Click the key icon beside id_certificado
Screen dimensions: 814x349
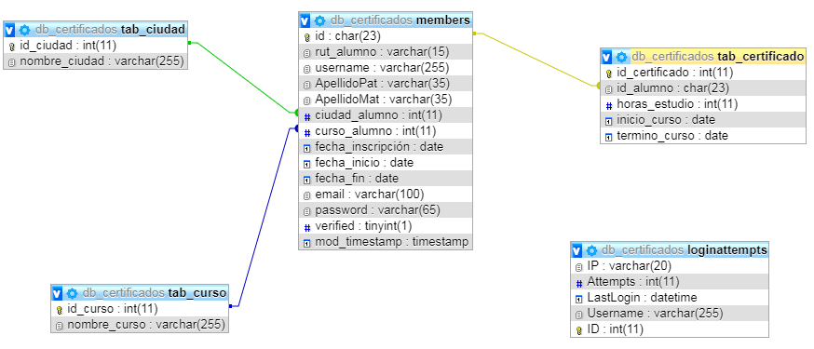[x=609, y=74]
